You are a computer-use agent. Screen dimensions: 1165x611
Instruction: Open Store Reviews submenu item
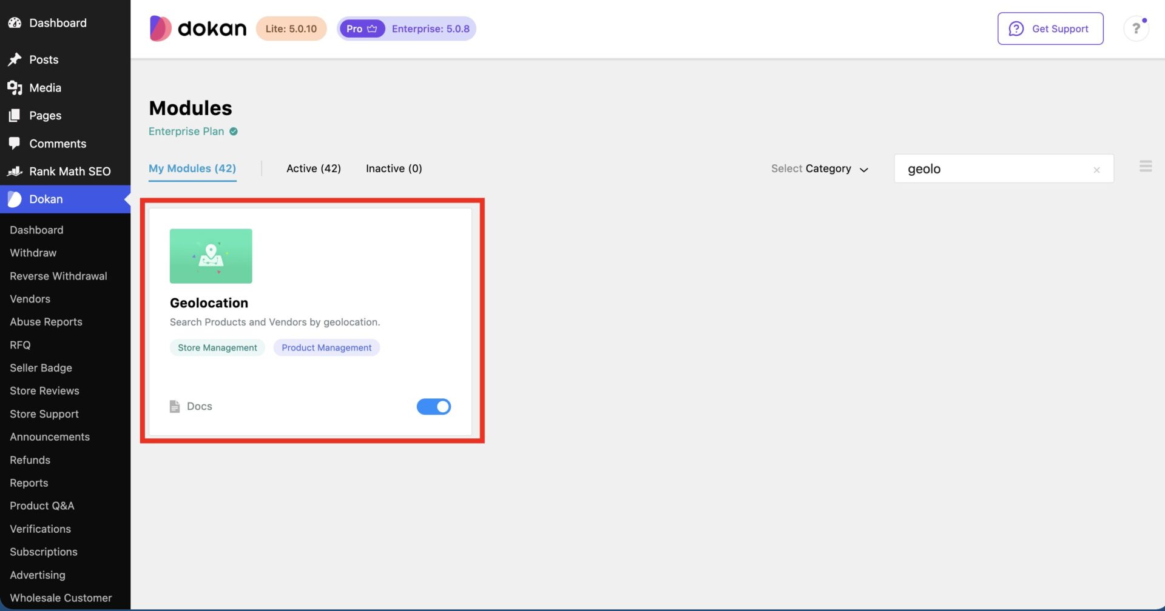(44, 392)
